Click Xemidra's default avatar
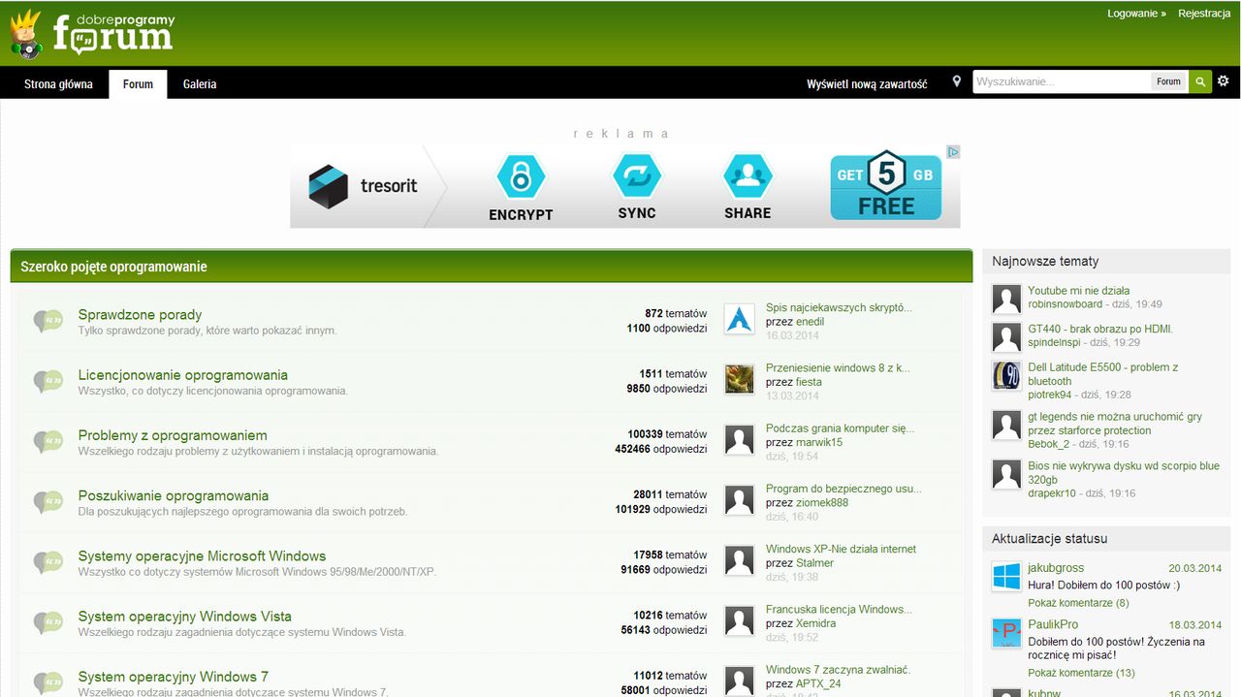1241x697 pixels. (x=740, y=620)
